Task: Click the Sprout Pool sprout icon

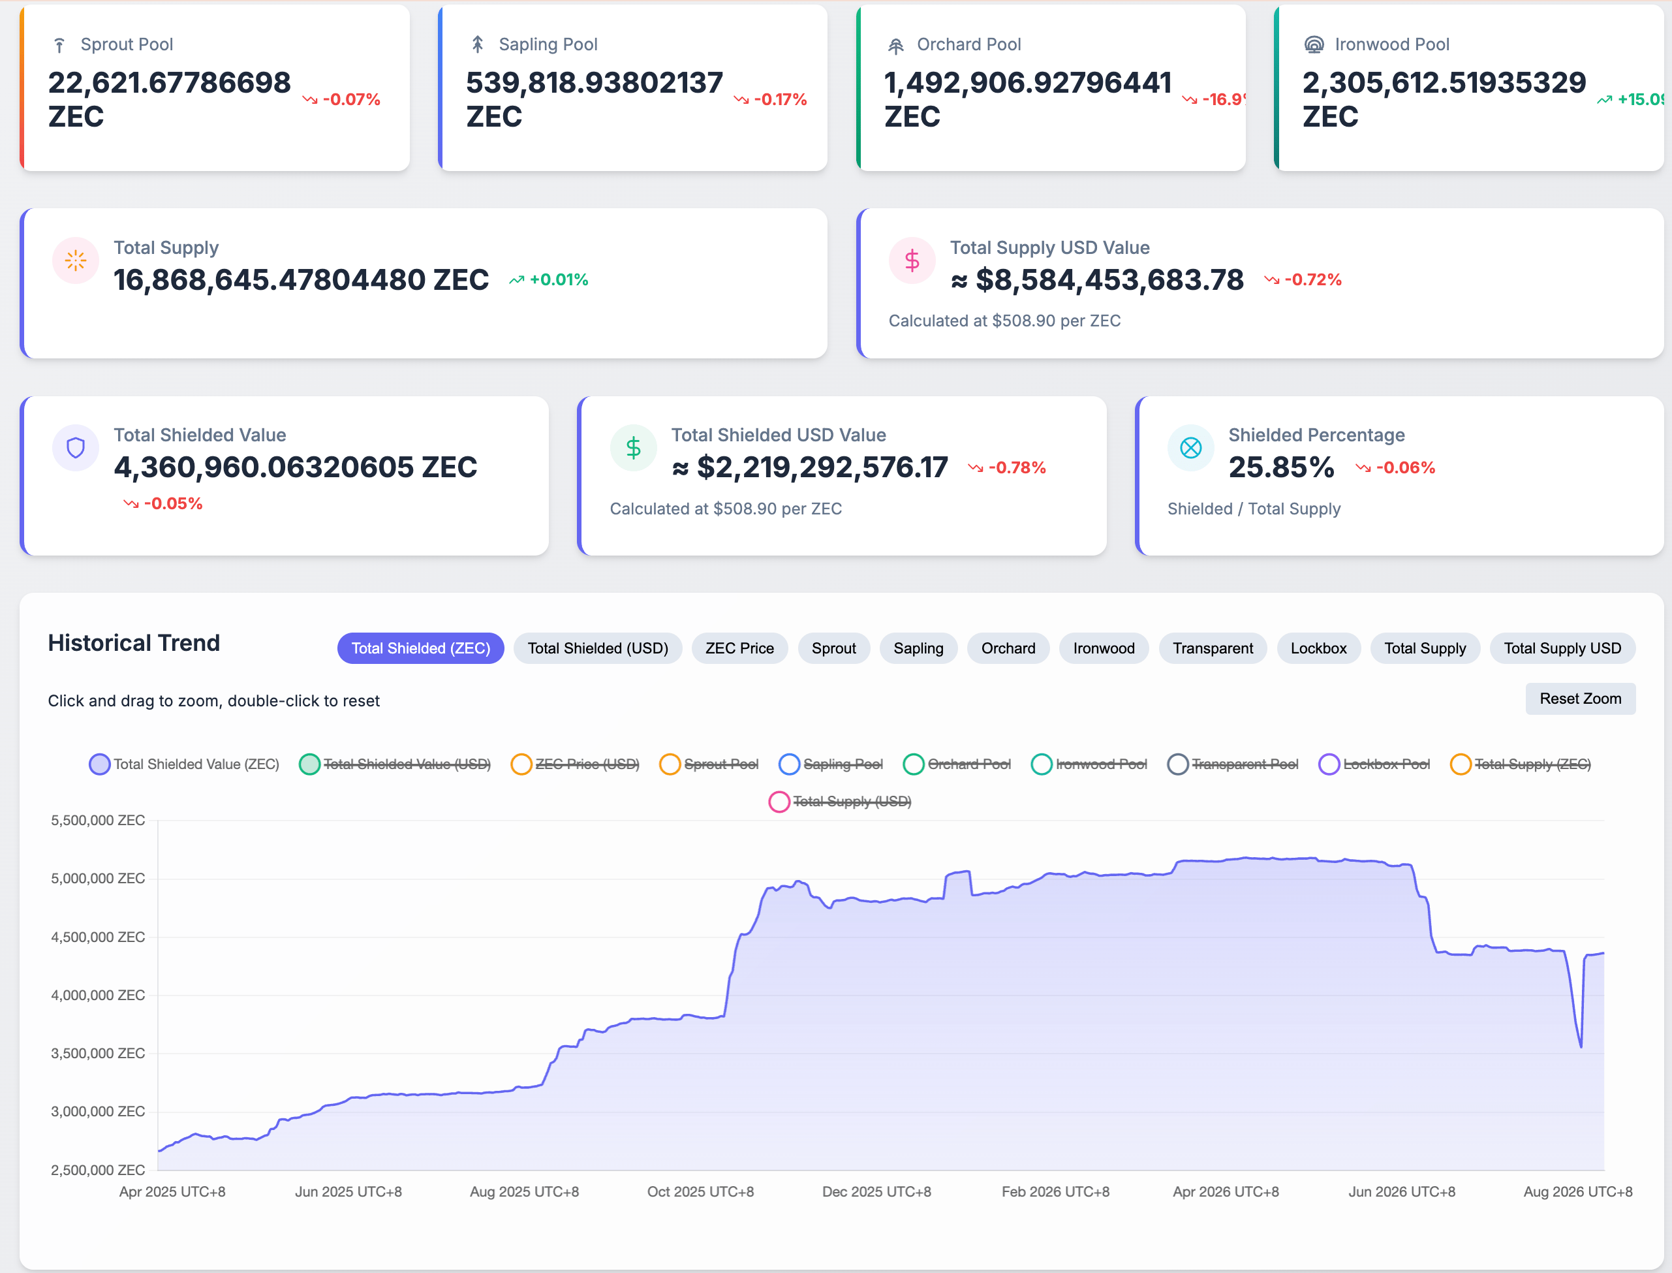Action: 59,46
